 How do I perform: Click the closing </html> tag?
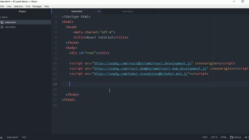(x=68, y=100)
